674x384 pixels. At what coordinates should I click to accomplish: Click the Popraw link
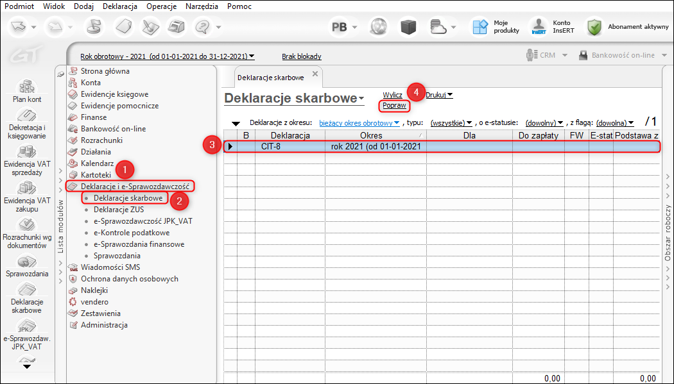pos(394,105)
